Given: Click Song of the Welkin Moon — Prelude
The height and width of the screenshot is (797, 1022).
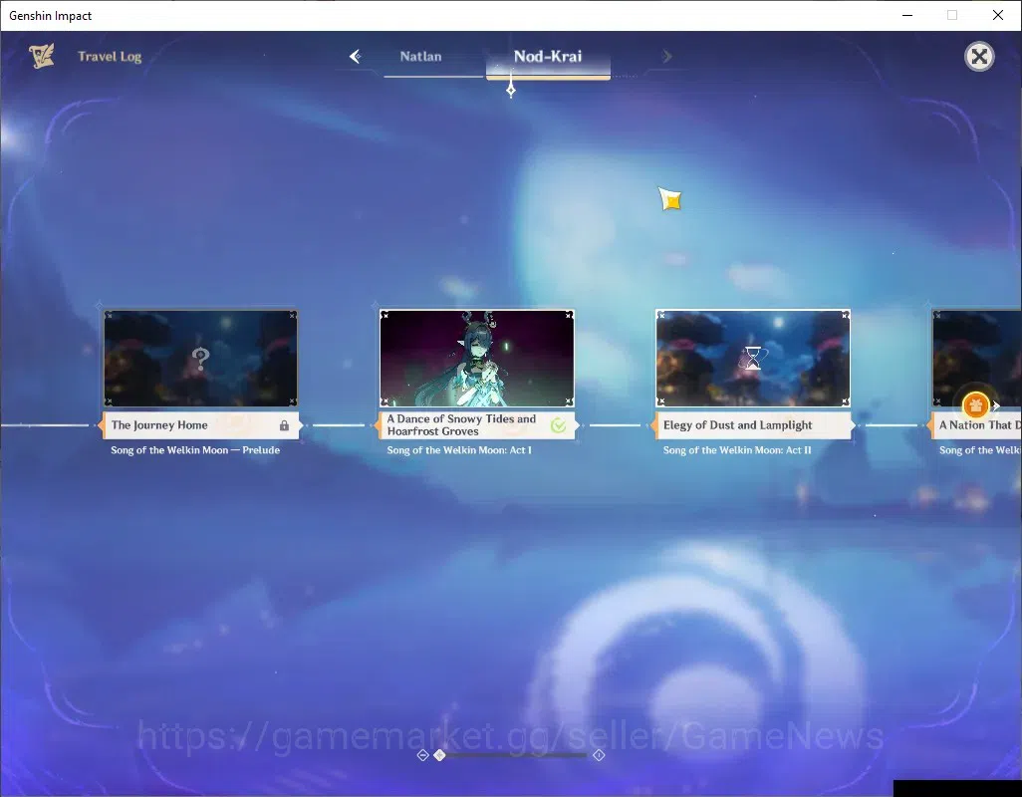Looking at the screenshot, I should [195, 449].
